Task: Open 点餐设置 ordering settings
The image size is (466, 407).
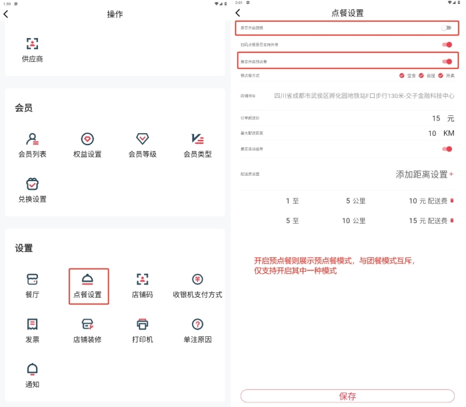Action: (x=87, y=285)
